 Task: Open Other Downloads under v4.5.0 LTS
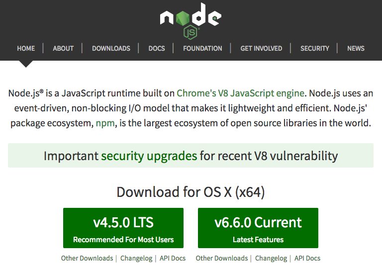(87, 258)
